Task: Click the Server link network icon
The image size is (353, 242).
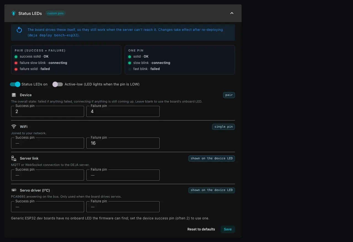Action: [14, 158]
